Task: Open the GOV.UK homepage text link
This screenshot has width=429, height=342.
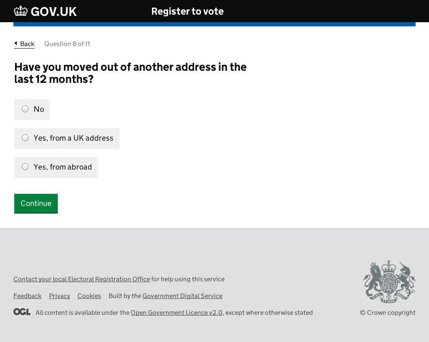Action: pos(54,11)
